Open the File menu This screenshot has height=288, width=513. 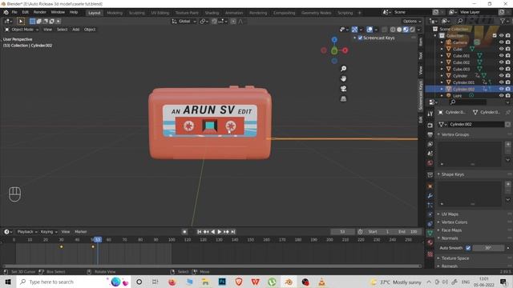click(14, 13)
